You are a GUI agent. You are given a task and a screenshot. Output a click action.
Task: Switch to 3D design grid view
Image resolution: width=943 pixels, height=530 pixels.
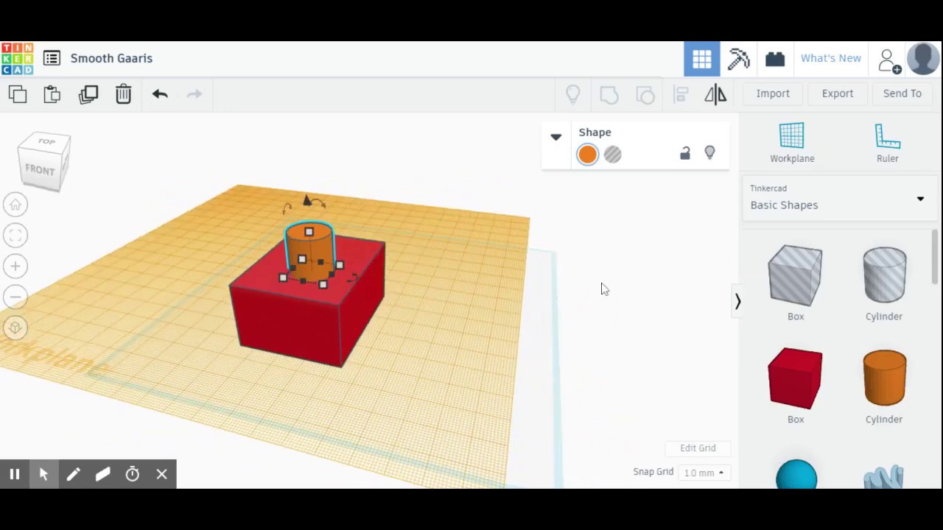(x=701, y=59)
